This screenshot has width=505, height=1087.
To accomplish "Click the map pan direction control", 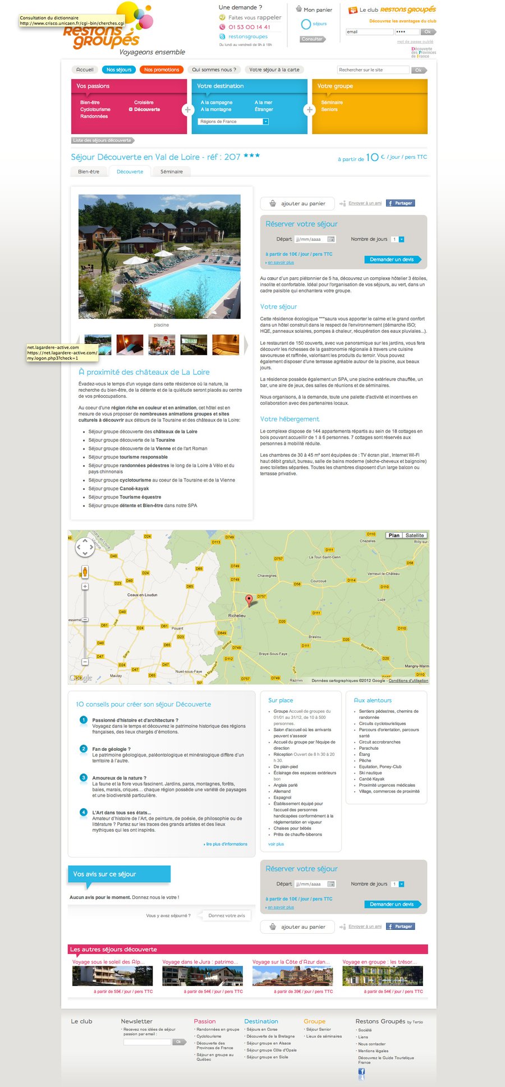I will tap(85, 546).
